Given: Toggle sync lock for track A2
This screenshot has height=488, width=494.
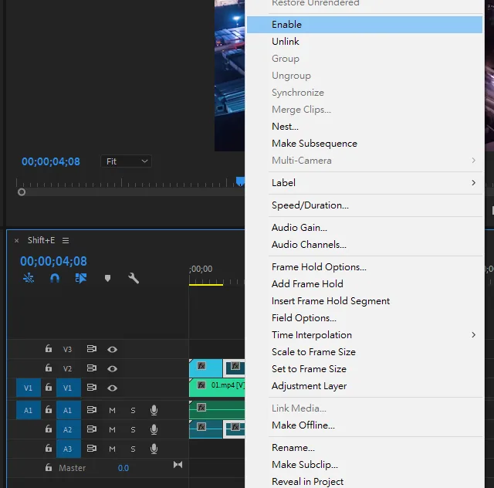Looking at the screenshot, I should point(92,429).
